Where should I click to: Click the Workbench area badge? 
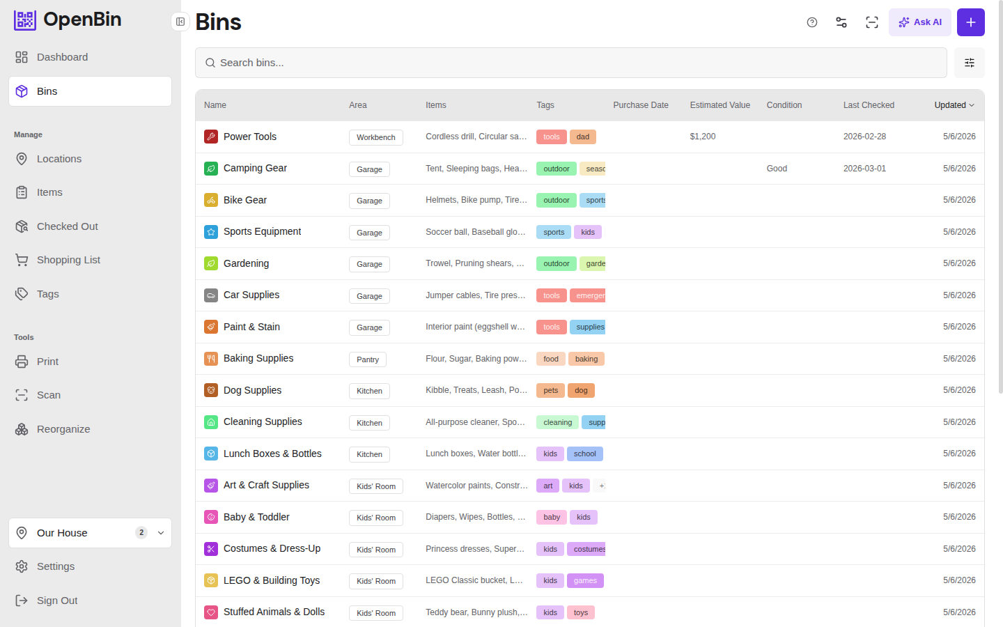tap(376, 137)
